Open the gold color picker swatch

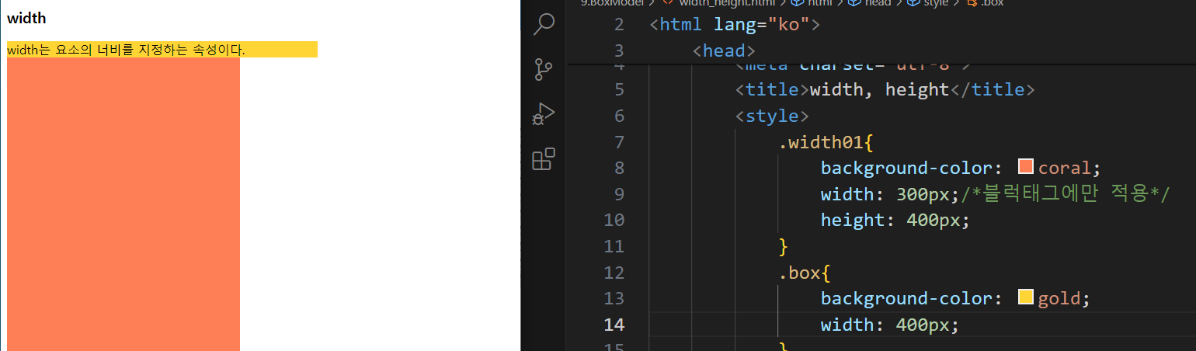[1026, 297]
